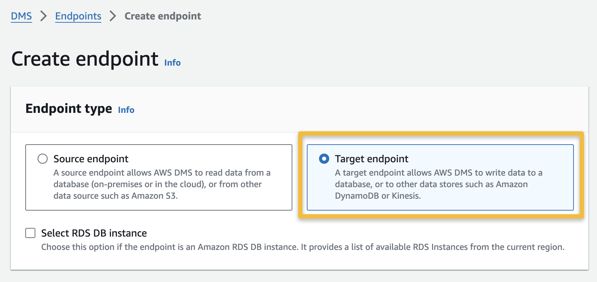Click the Create endpoint breadcrumb item
The width and height of the screenshot is (597, 282).
(162, 16)
